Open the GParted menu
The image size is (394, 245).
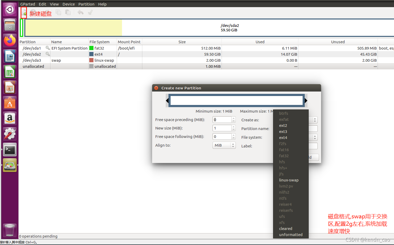tap(28, 4)
